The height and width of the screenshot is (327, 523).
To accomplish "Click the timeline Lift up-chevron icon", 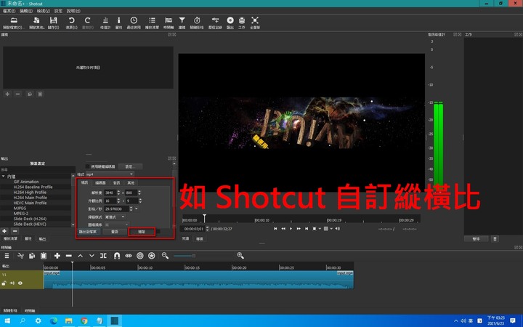I will (x=81, y=256).
